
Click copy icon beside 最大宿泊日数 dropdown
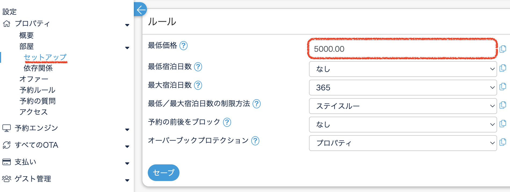coord(503,87)
